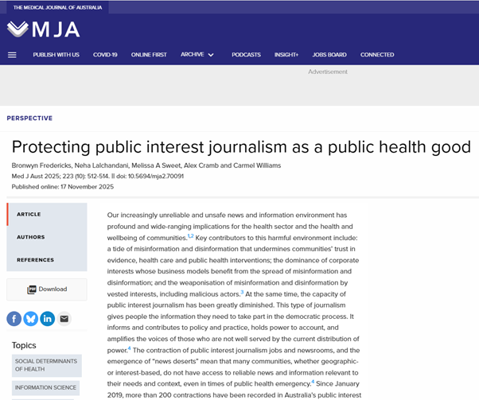The width and height of the screenshot is (479, 400).
Task: Share article on Facebook
Action: click(14, 319)
